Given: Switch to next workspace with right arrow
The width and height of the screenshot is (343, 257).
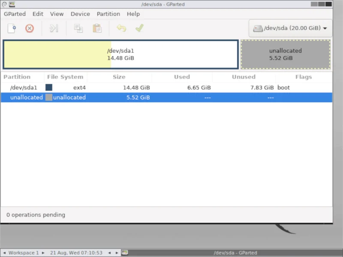Looking at the screenshot, I should pyautogui.click(x=43, y=253).
